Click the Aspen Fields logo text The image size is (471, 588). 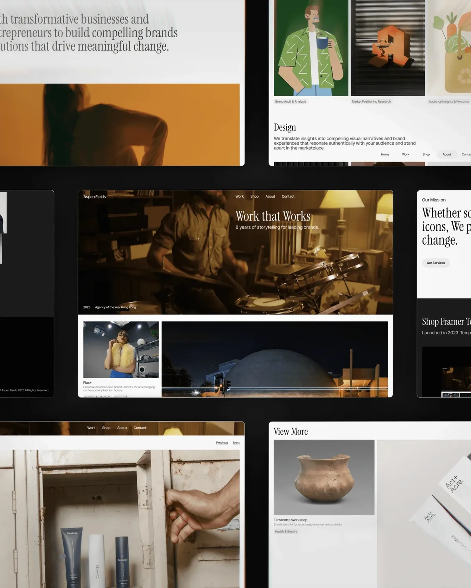(x=94, y=197)
